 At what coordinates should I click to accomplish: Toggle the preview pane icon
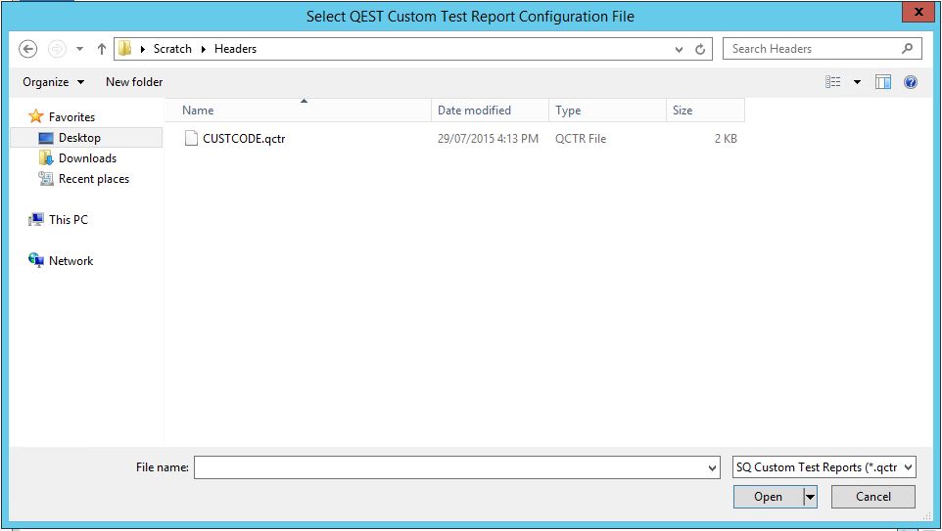click(x=883, y=82)
